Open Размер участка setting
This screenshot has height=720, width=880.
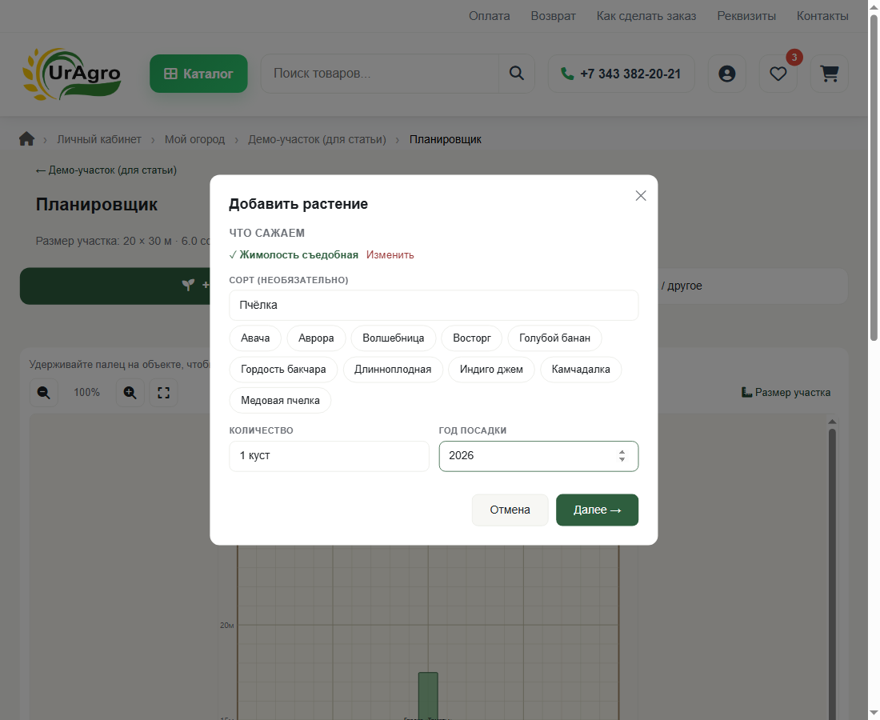point(786,392)
